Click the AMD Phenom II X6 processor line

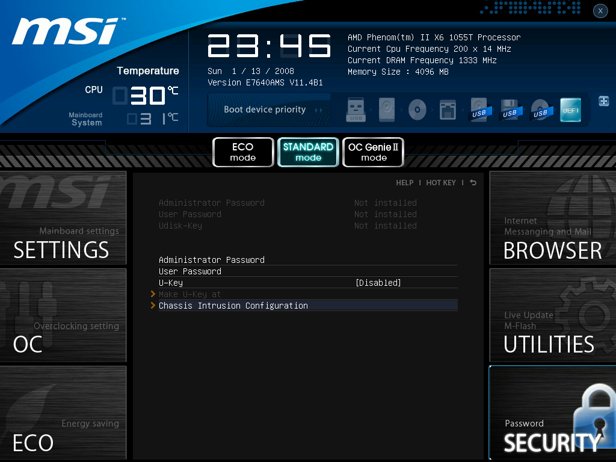pos(434,37)
